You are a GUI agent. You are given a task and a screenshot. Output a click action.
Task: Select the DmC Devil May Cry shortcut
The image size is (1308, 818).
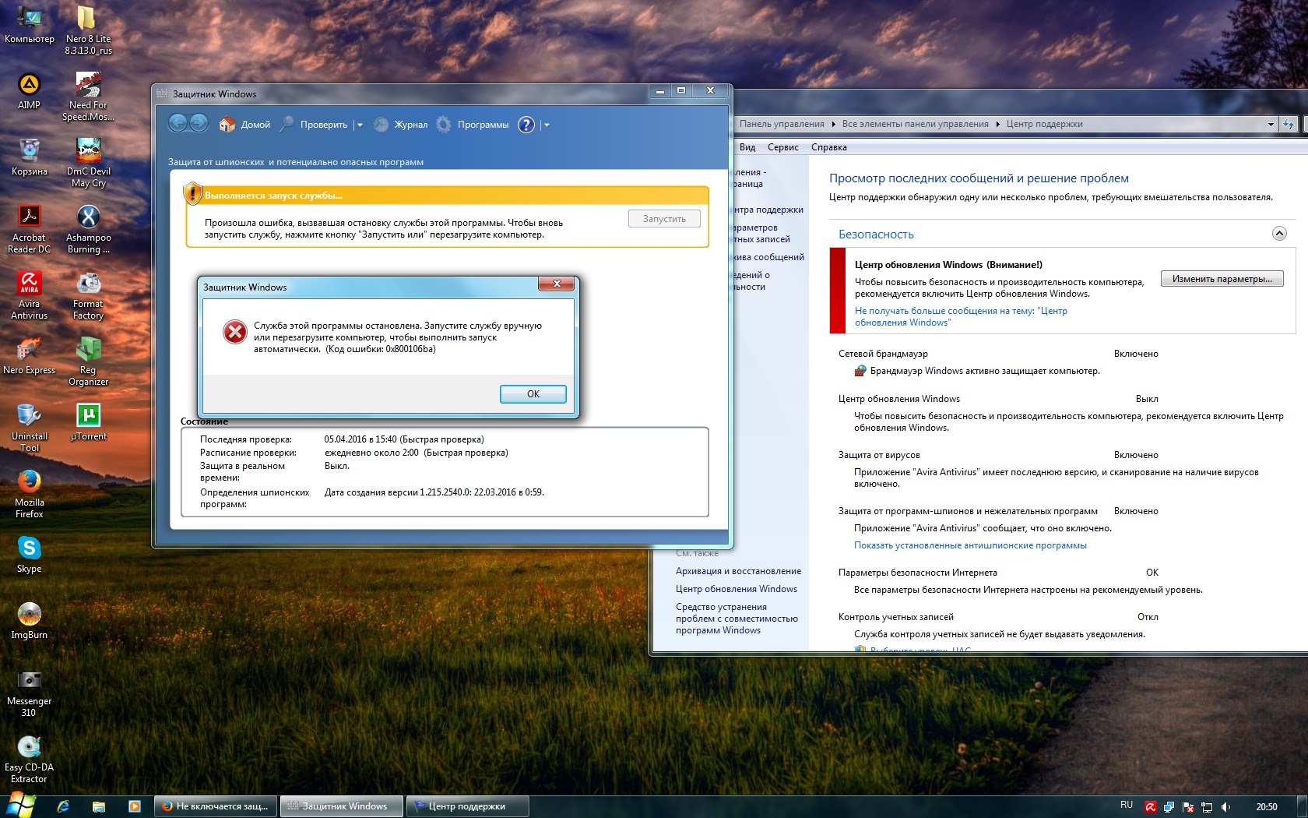tap(88, 163)
